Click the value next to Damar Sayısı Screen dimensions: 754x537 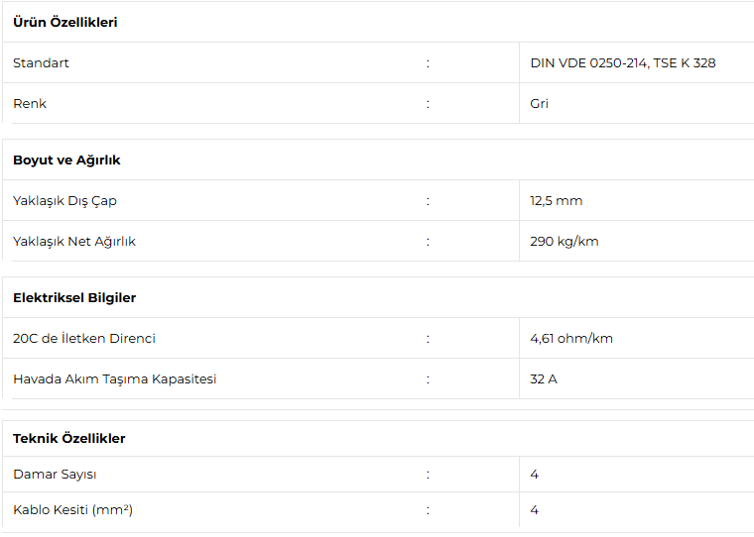click(x=535, y=475)
